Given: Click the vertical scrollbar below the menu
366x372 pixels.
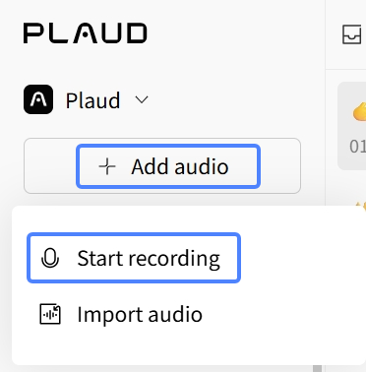Looking at the screenshot, I should 317,368.
